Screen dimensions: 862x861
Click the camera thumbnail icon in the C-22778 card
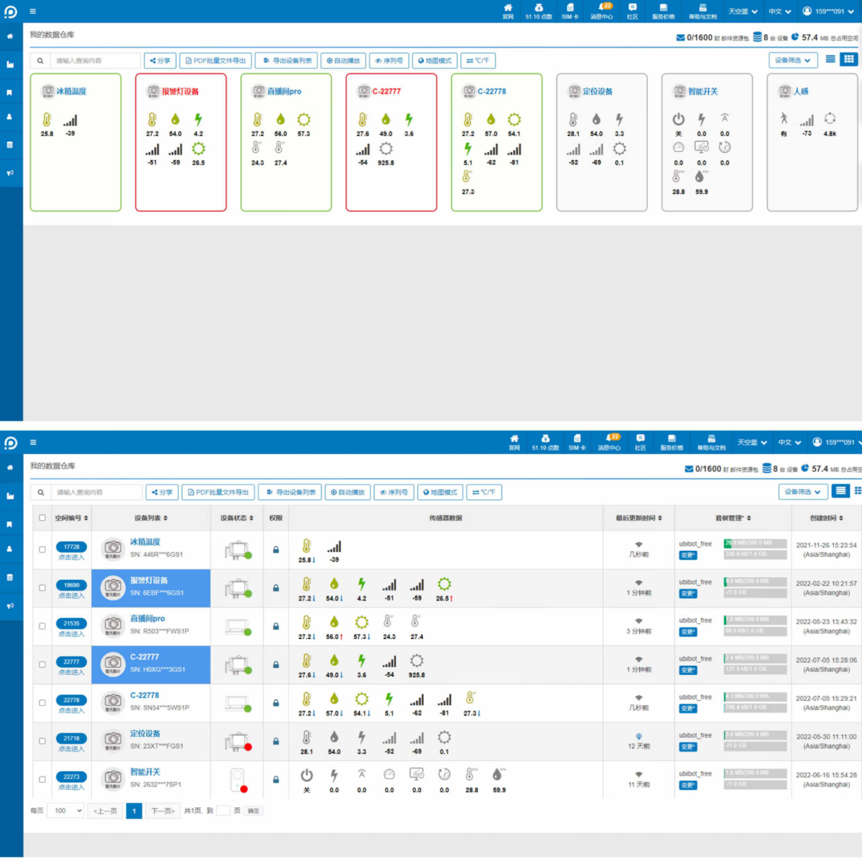point(469,91)
